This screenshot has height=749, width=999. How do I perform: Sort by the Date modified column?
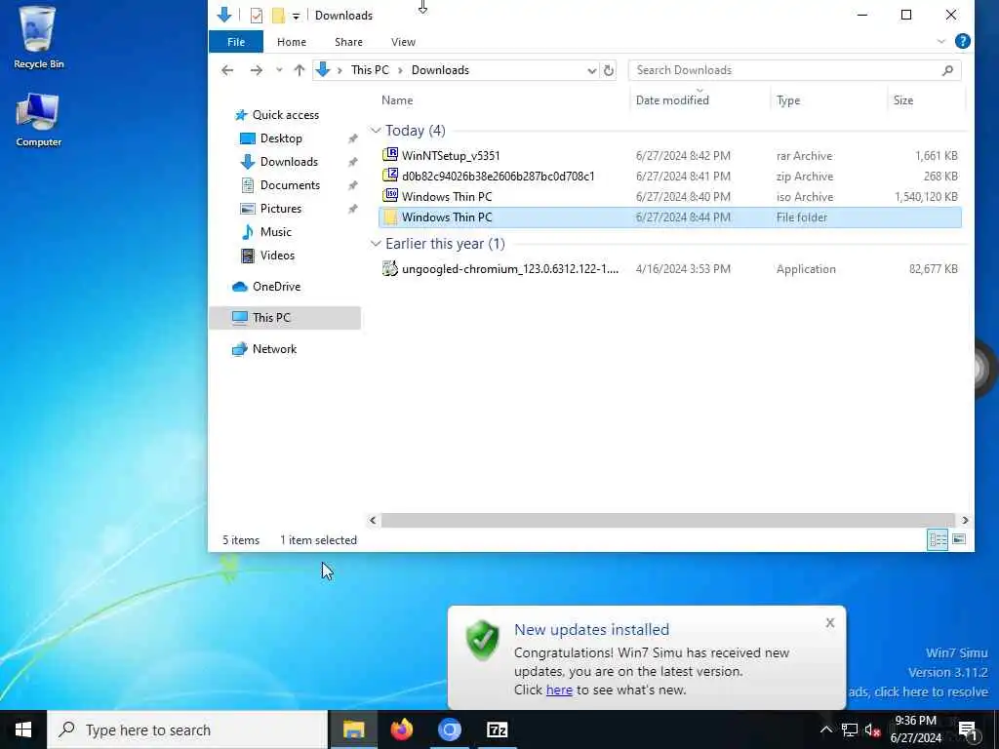tap(672, 100)
